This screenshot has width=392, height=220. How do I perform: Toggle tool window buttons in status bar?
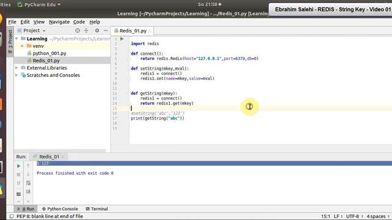(x=11, y=216)
